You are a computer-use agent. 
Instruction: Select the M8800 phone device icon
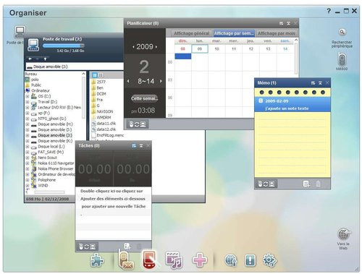click(x=342, y=59)
